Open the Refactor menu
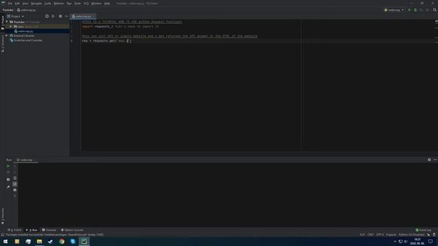The width and height of the screenshot is (438, 246). coord(59,3)
